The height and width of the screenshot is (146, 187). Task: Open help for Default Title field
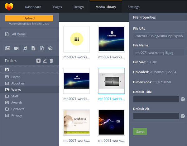coord(183,99)
